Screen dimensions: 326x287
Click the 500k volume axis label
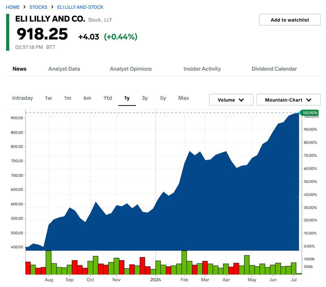(x=308, y=267)
